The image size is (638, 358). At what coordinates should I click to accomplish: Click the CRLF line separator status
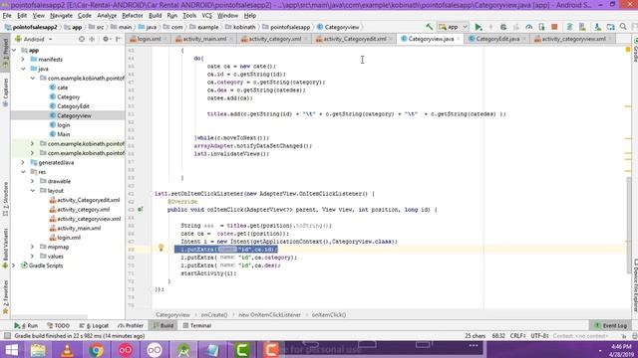(517, 336)
